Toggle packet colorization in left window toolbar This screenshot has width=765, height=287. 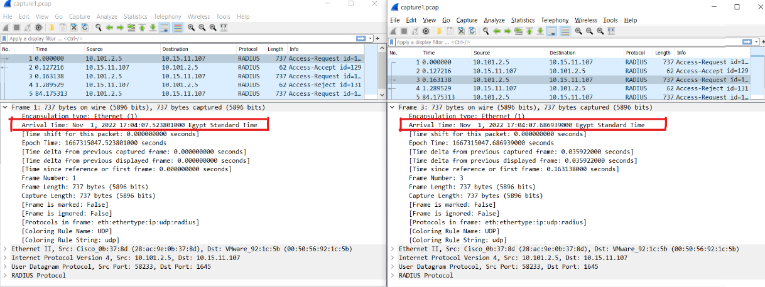point(178,28)
